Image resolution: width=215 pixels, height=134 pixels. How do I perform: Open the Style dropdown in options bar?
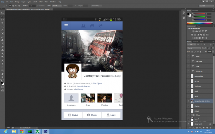[57, 6]
